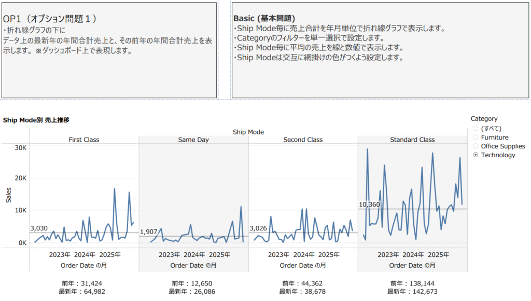Viewport: 531px width, 301px height.
Task: Click the Category filter title
Action: 484,119
